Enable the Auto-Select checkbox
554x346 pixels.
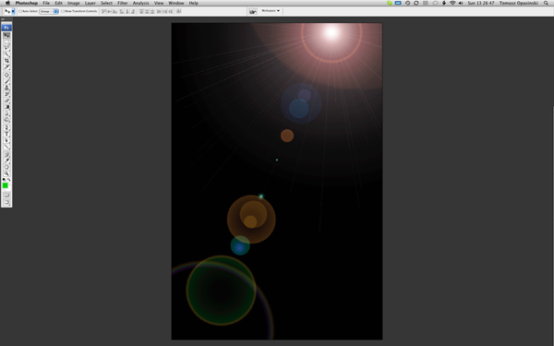pos(20,11)
